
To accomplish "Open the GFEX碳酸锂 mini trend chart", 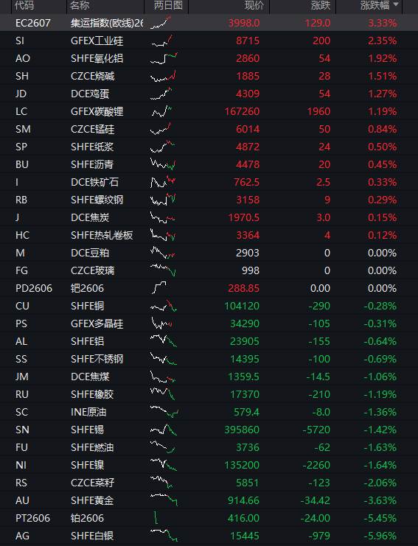I will [x=162, y=111].
